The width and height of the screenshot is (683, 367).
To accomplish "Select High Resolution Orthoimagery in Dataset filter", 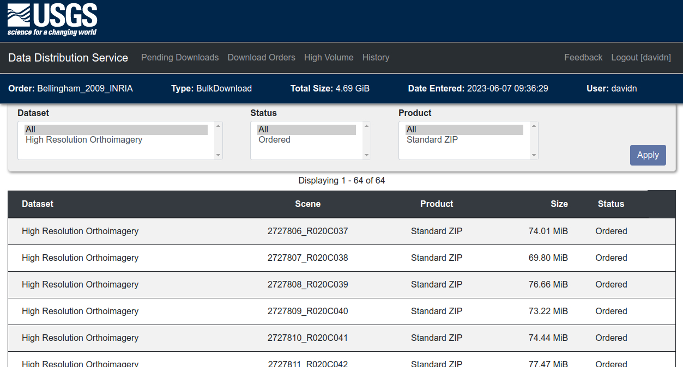I will coord(84,140).
